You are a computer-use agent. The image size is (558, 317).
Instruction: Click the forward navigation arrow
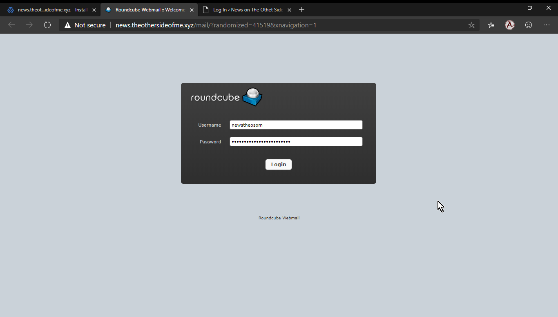click(x=29, y=25)
